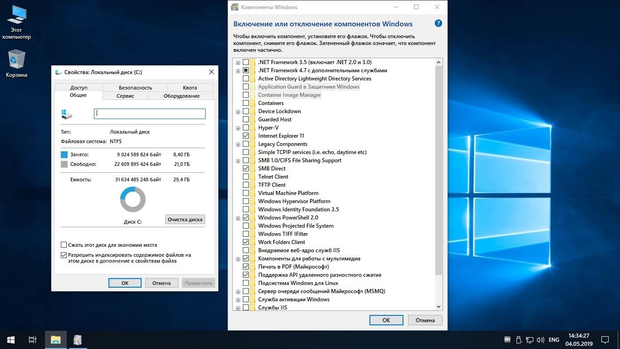Open the volume tray icon
Screen dimensions: 620x349
[541, 339]
